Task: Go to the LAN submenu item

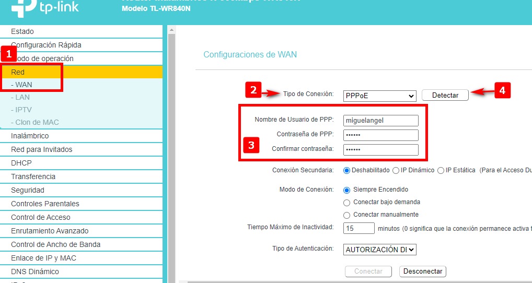Action: pos(22,97)
